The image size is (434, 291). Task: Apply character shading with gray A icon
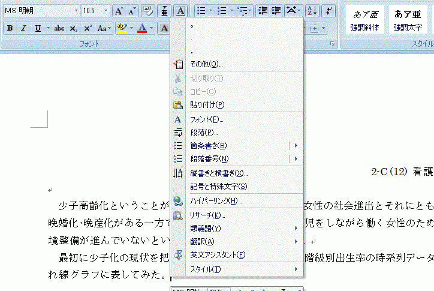(x=164, y=28)
